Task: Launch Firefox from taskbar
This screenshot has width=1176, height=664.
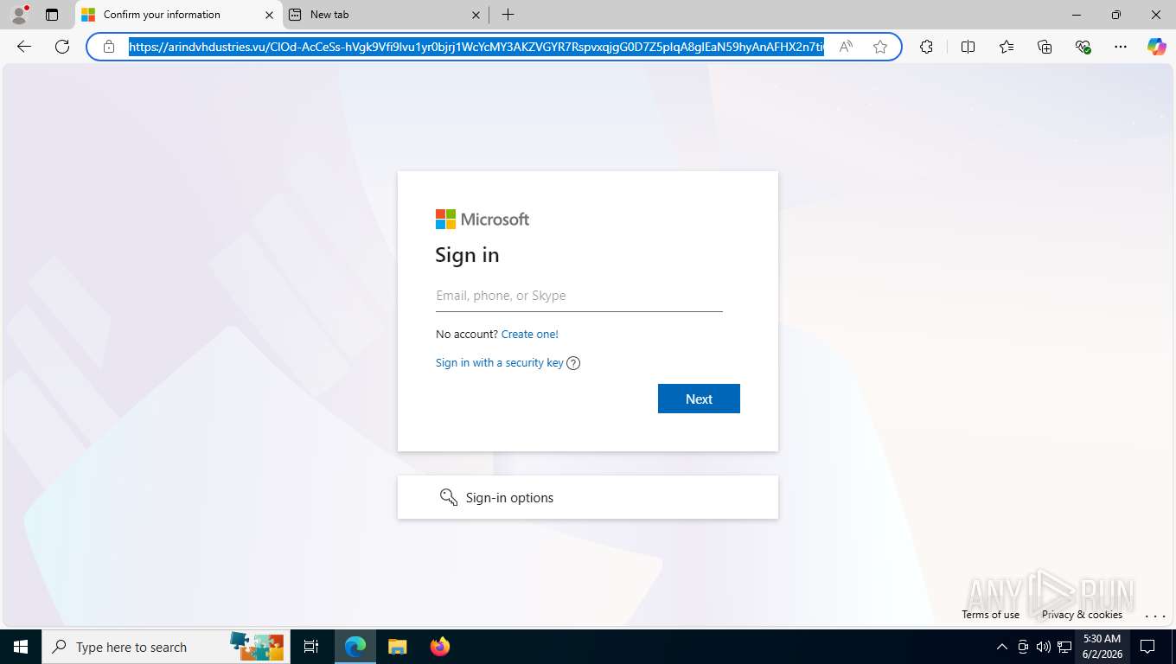Action: pyautogui.click(x=440, y=647)
